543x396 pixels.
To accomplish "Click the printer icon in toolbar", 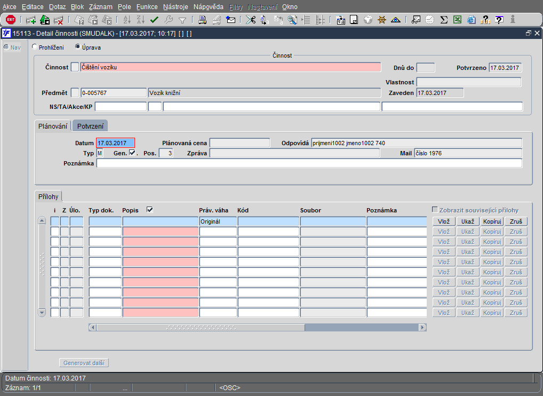I will [x=203, y=20].
